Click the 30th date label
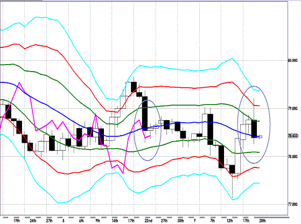The image size is (301, 224). [180, 221]
